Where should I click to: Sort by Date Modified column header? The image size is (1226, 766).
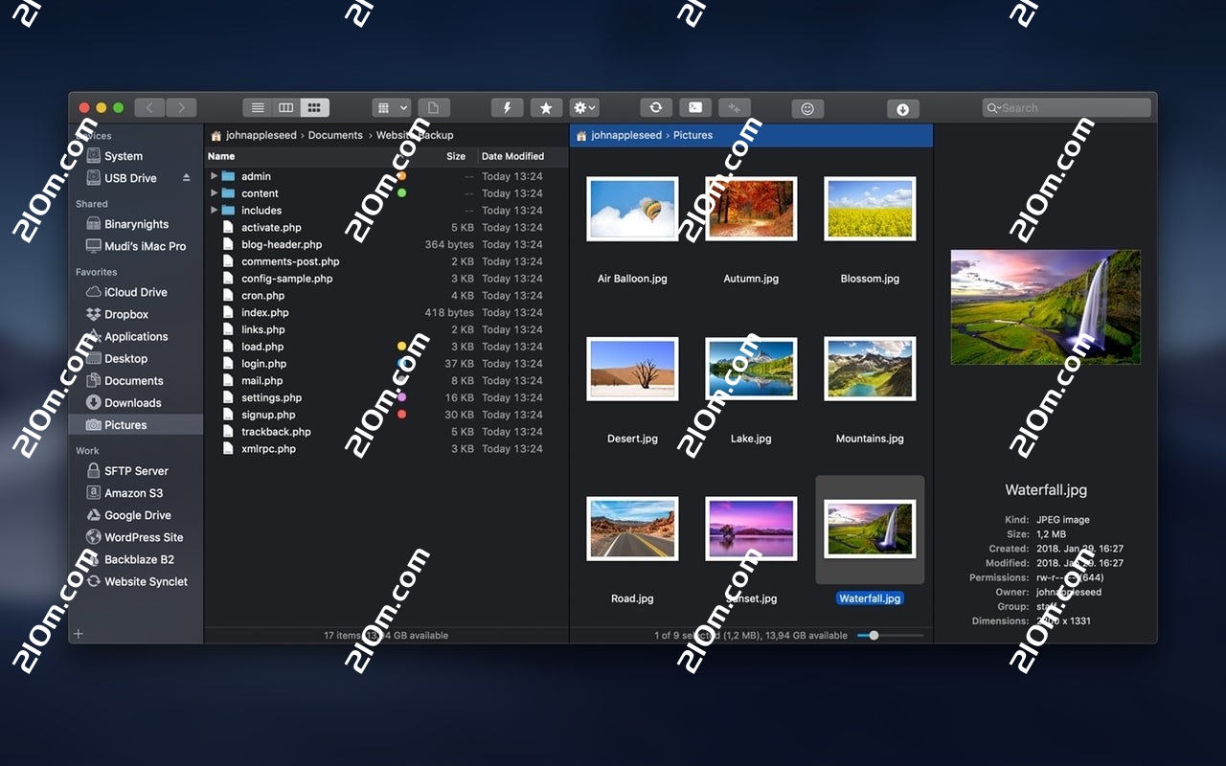click(512, 156)
